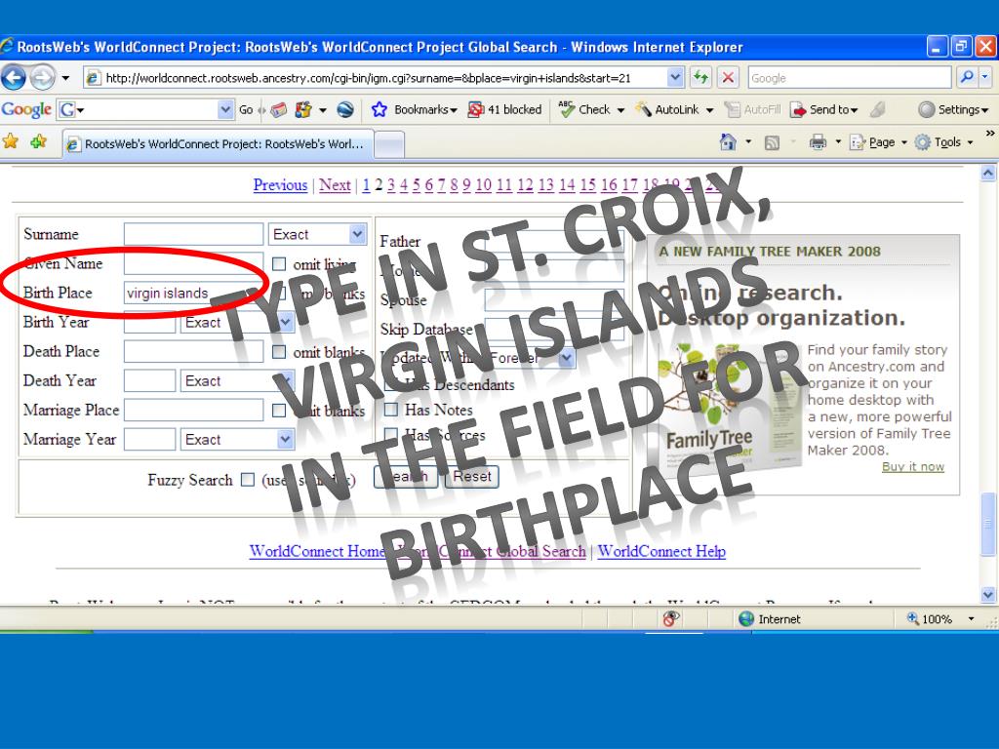The image size is (999, 749).
Task: Click the Buy it now ad link
Action: coord(913,466)
